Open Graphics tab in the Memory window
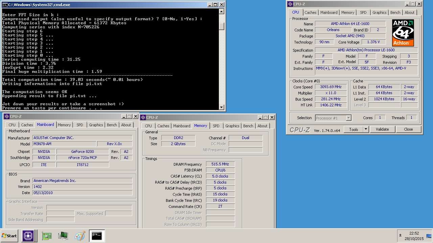Image resolution: width=433 pixels, height=243 pixels. point(232,126)
